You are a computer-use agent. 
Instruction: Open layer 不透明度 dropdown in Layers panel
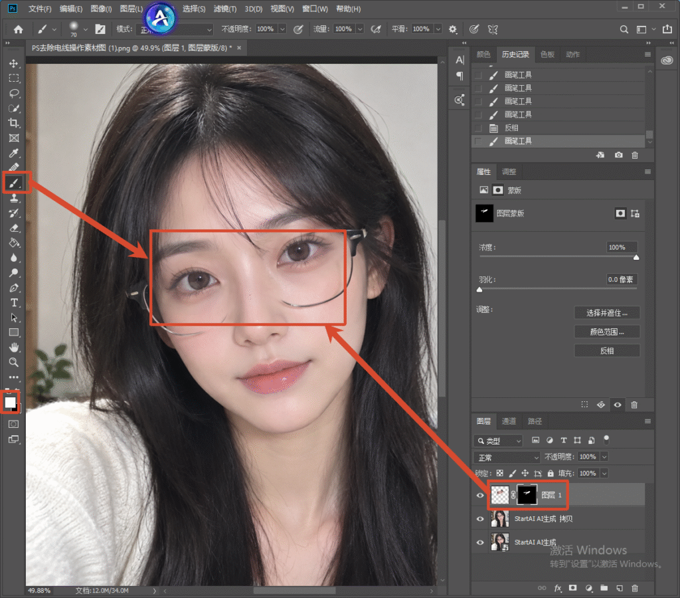(x=604, y=456)
